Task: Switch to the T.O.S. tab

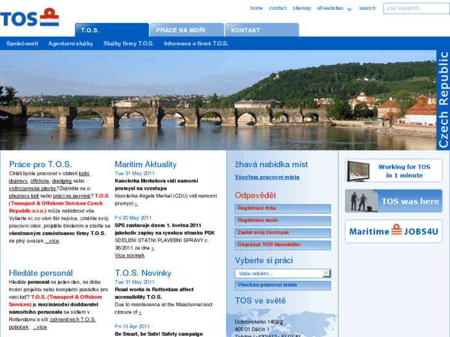Action: click(x=112, y=30)
